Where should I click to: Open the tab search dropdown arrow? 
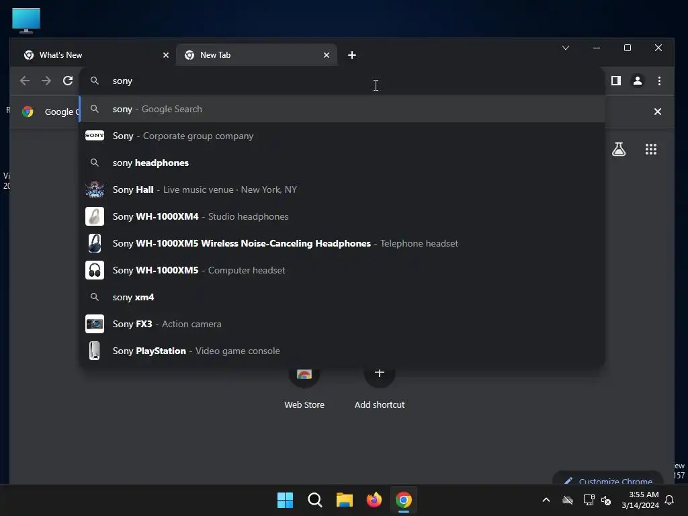[566, 48]
